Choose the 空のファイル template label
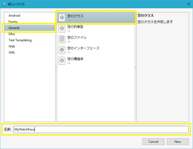This screenshot has width=193, height=149. (77, 38)
